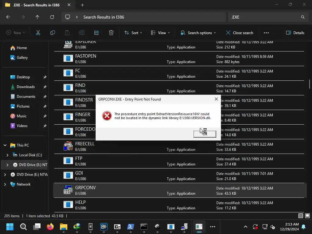Open the See more ellipsis menu
The image size is (312, 234).
pos(266,33)
